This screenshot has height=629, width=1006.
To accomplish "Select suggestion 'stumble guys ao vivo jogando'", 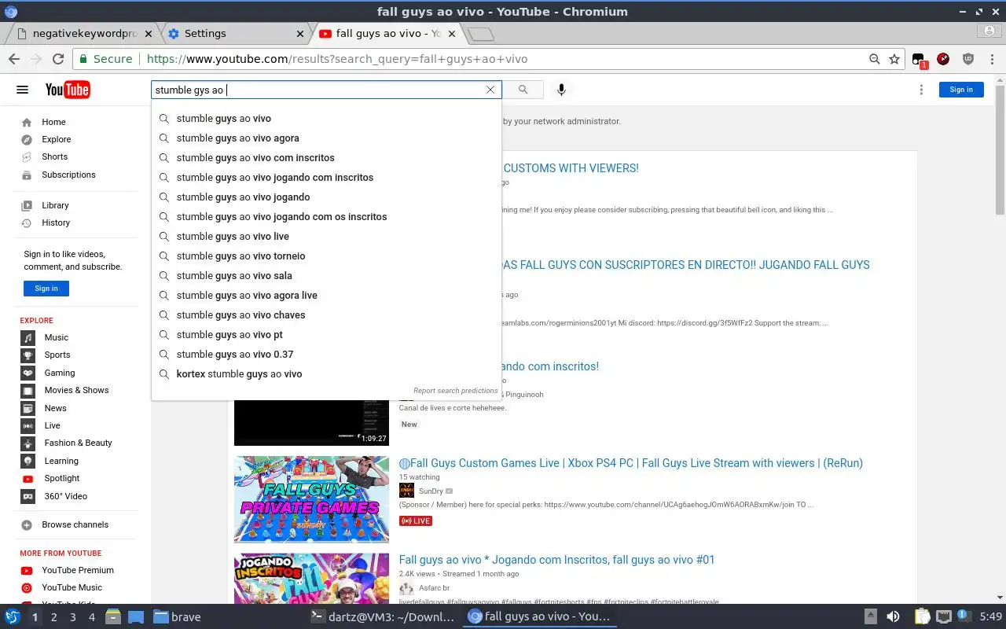I will pos(326,197).
